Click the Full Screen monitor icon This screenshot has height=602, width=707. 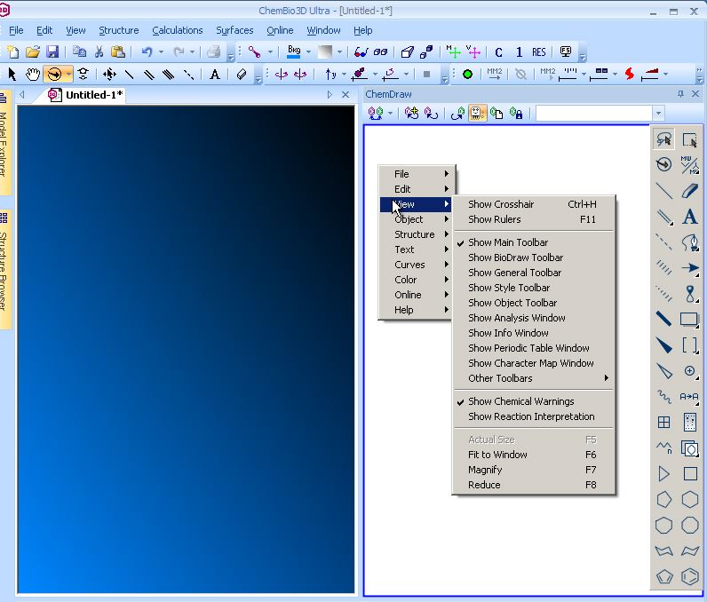[x=566, y=52]
